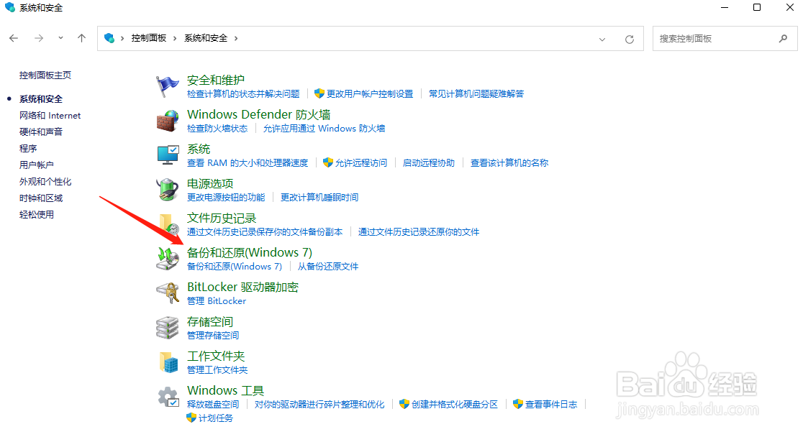Click 释放磁盘空间 link

point(213,405)
